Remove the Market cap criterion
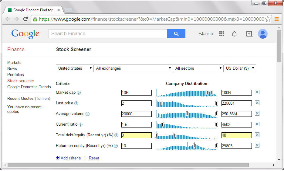 [257, 92]
